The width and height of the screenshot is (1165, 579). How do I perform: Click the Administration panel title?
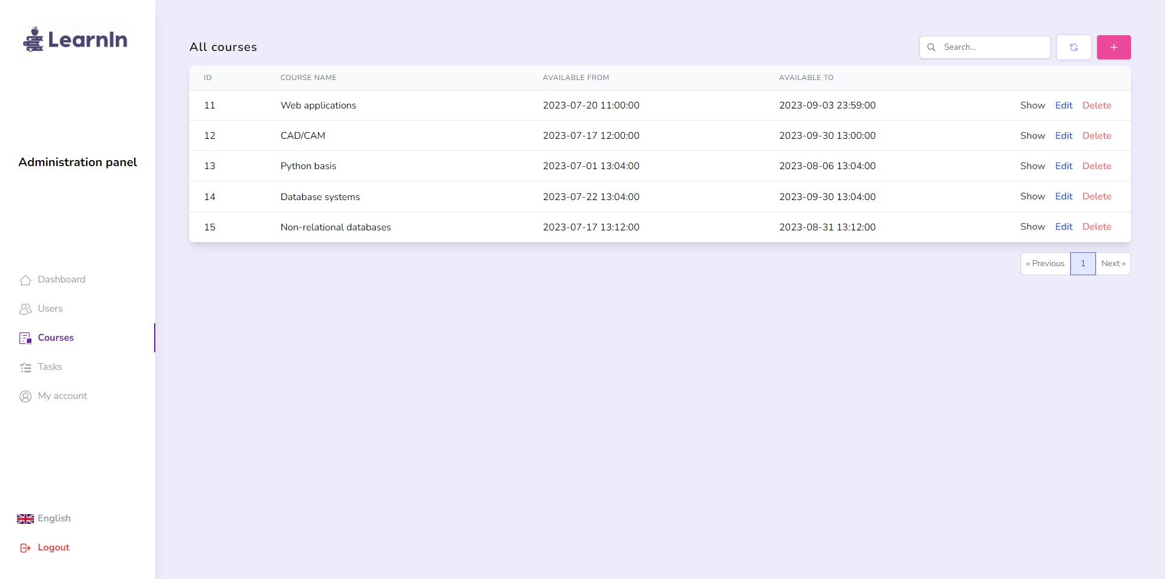pyautogui.click(x=78, y=162)
